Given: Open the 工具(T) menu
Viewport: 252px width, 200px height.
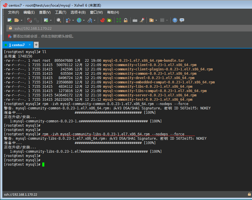Looking at the screenshot, I should pos(61,12).
